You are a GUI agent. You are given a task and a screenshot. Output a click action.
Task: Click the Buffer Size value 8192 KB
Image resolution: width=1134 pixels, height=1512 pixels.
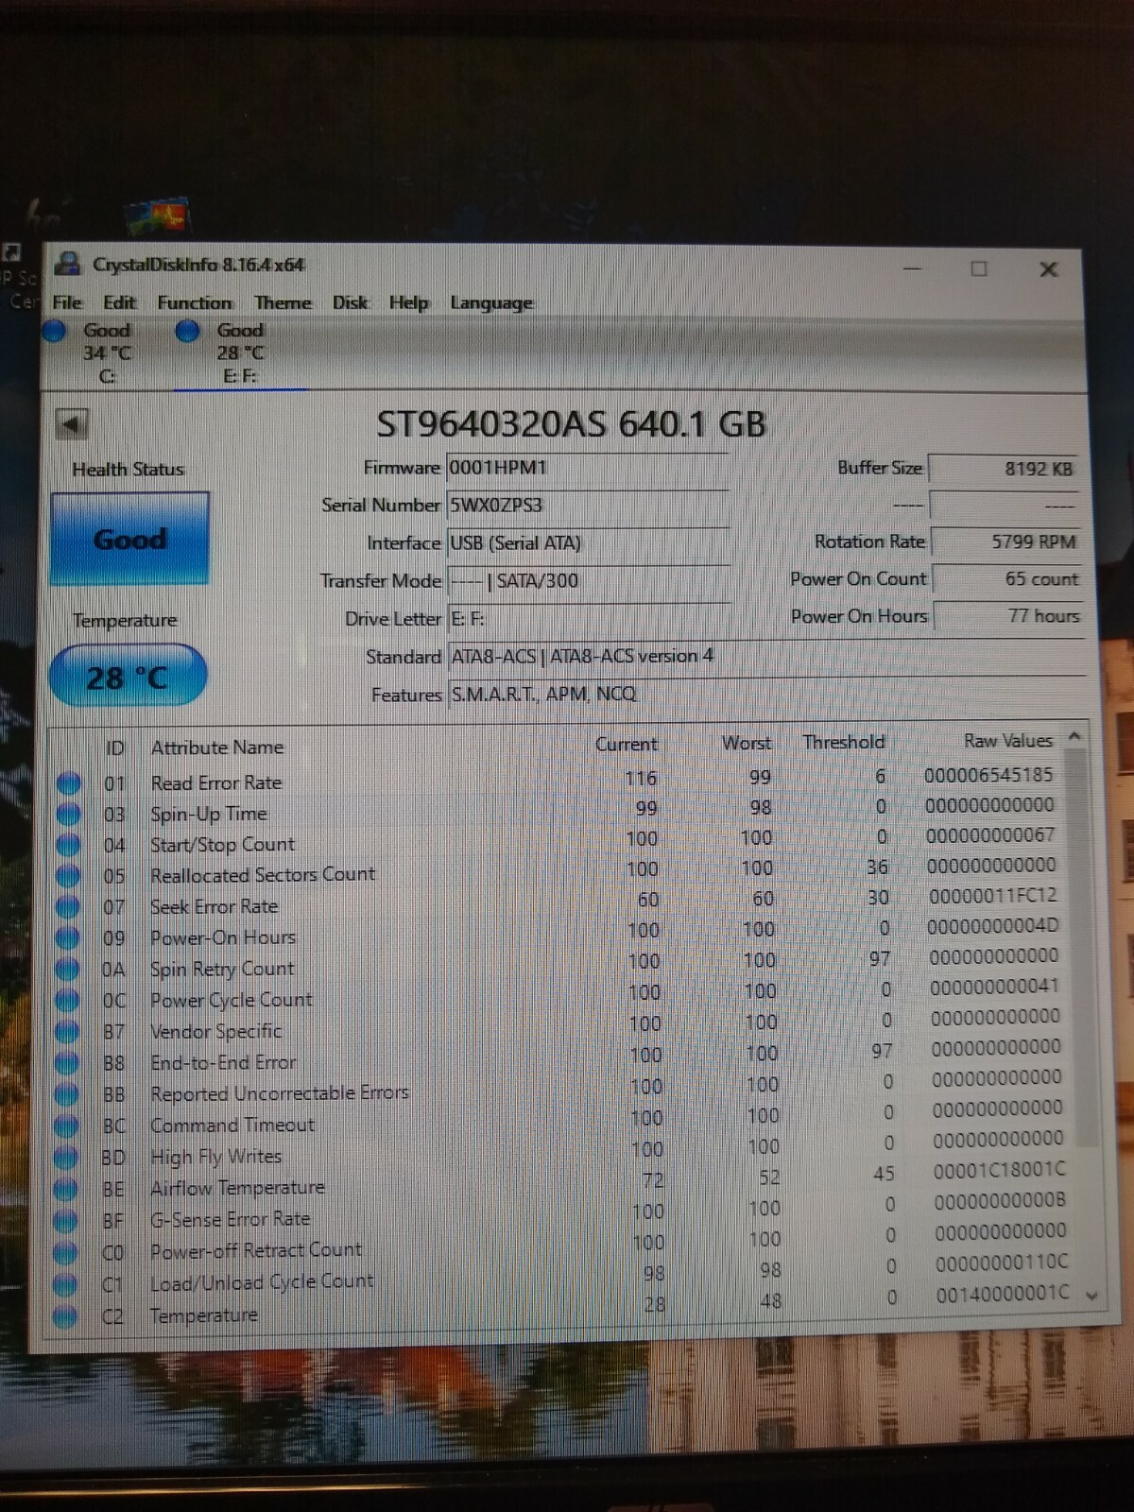click(x=1004, y=469)
